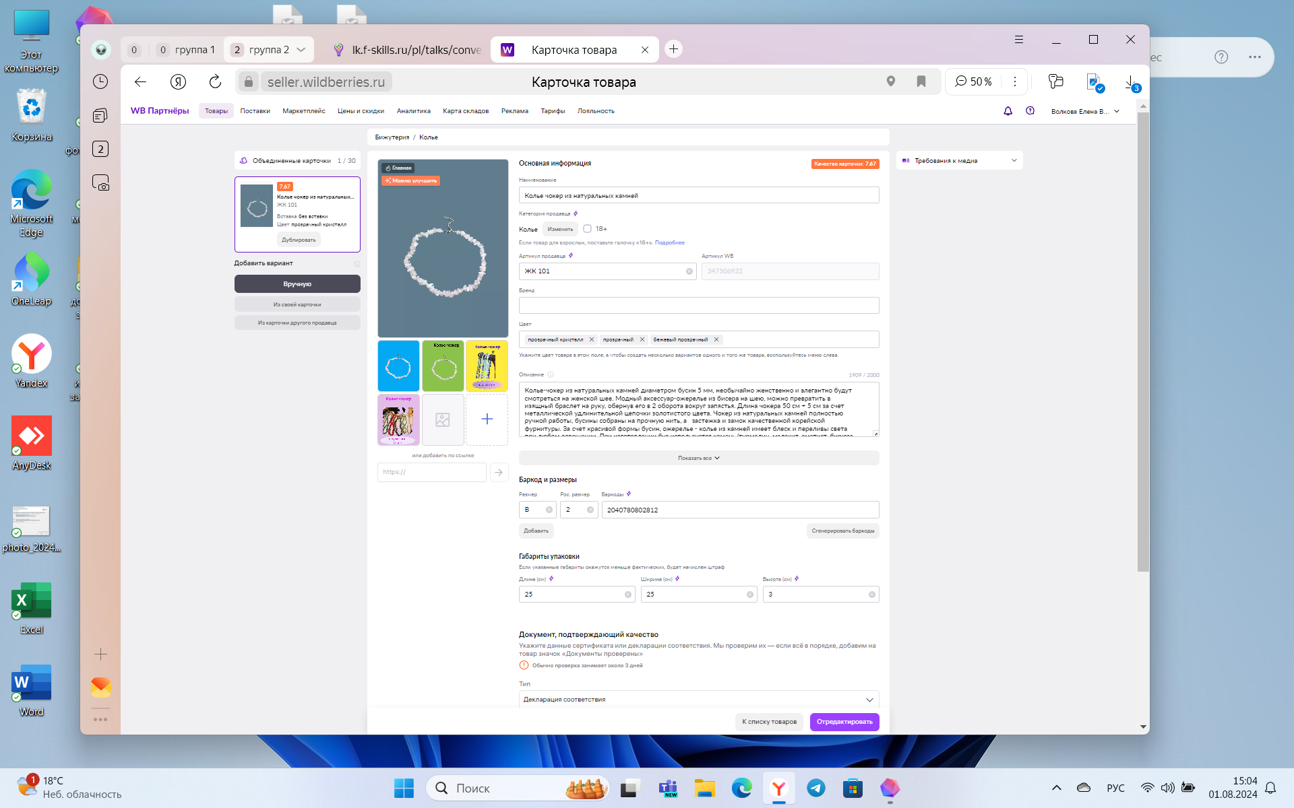Expand the группа 2 tab group chevron
The height and width of the screenshot is (808, 1294).
pos(301,50)
